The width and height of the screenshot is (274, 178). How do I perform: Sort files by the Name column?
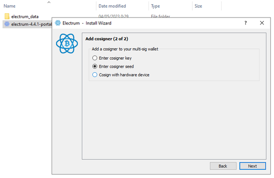pyautogui.click(x=9, y=6)
